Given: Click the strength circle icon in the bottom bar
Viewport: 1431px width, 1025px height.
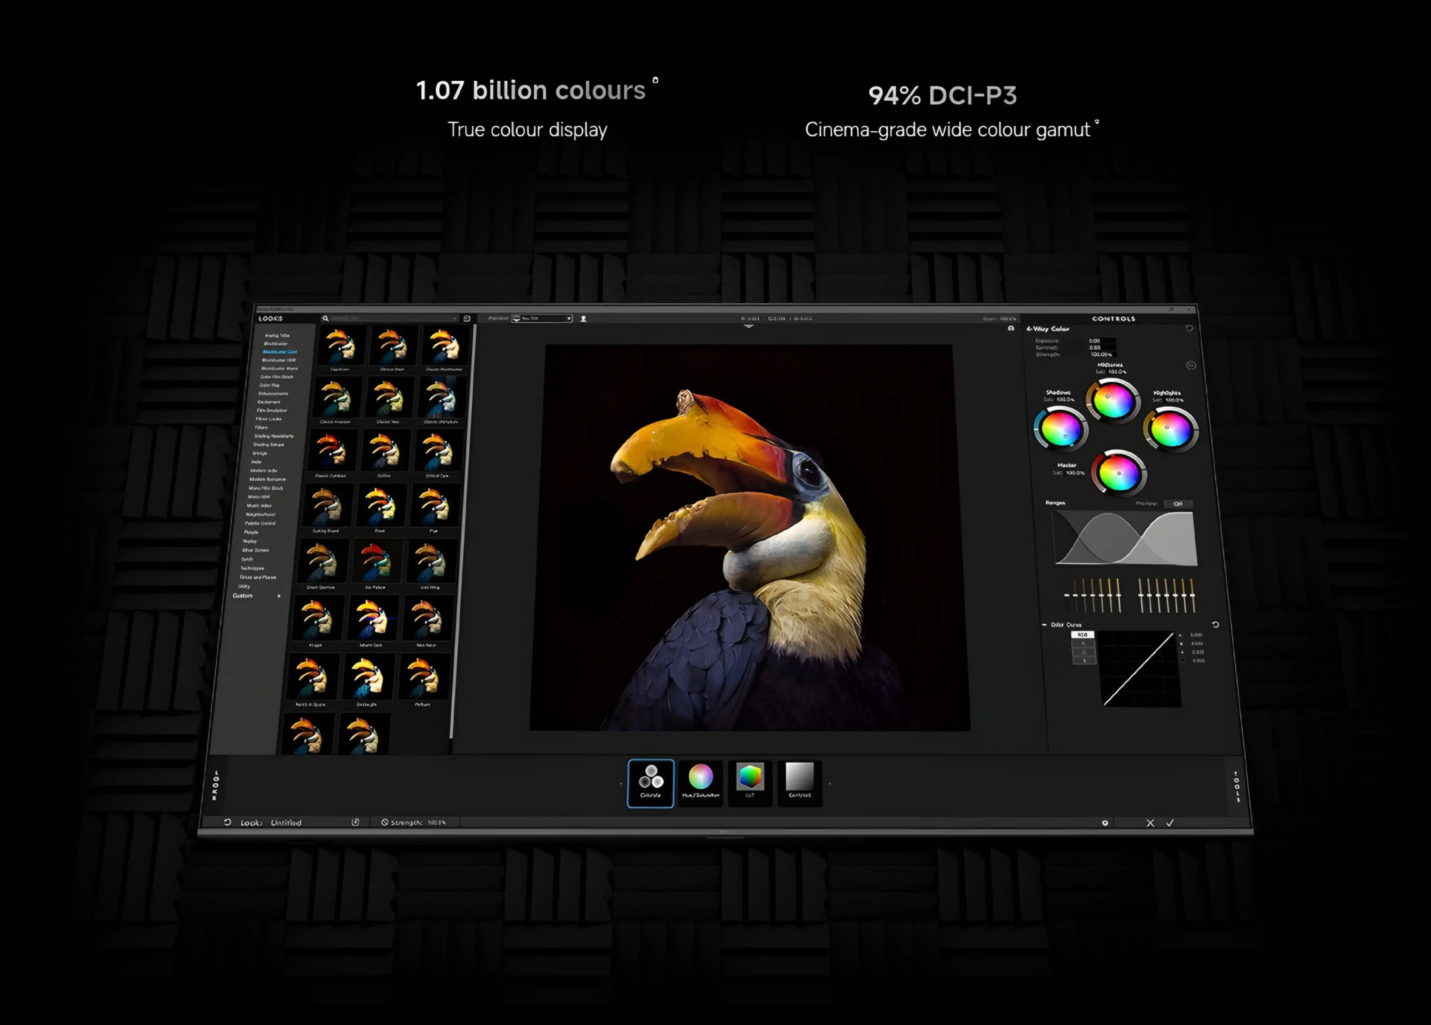Looking at the screenshot, I should (x=384, y=822).
